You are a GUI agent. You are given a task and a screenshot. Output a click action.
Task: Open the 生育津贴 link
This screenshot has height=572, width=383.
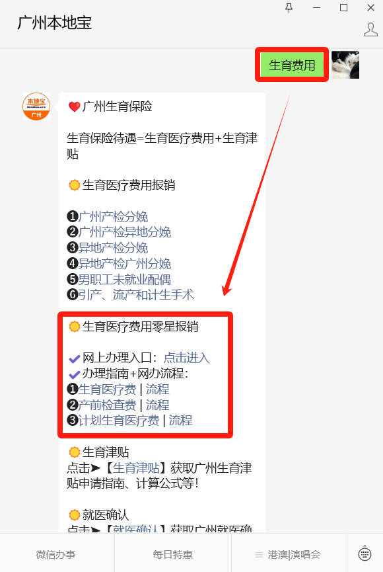coord(136,468)
